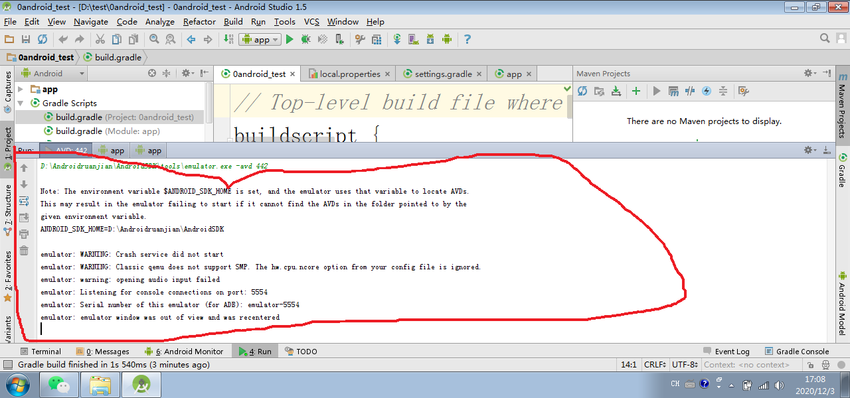Open the VCS menu

311,22
